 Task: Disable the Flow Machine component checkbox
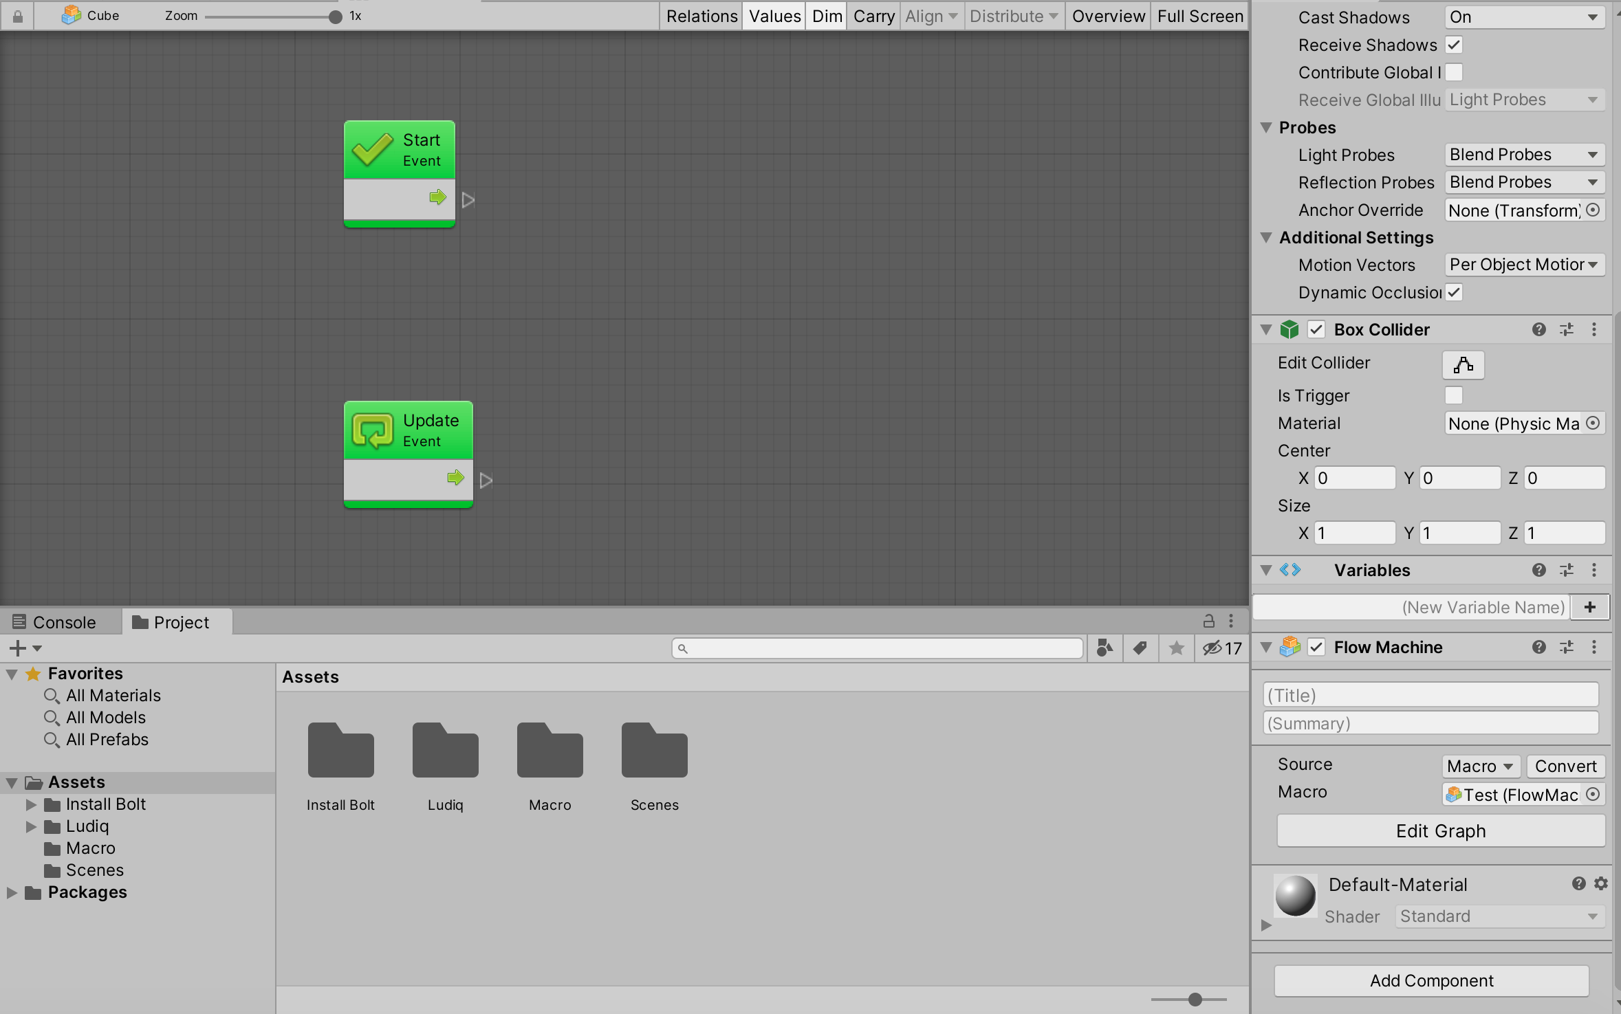pyautogui.click(x=1316, y=647)
